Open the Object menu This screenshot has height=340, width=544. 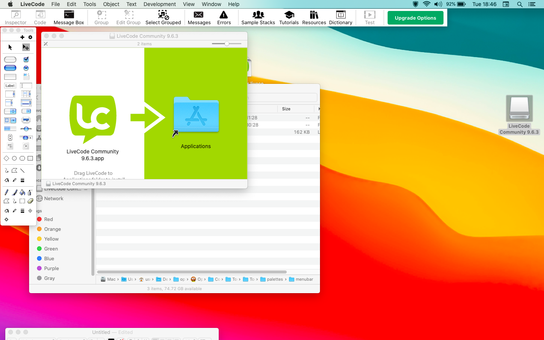(111, 4)
